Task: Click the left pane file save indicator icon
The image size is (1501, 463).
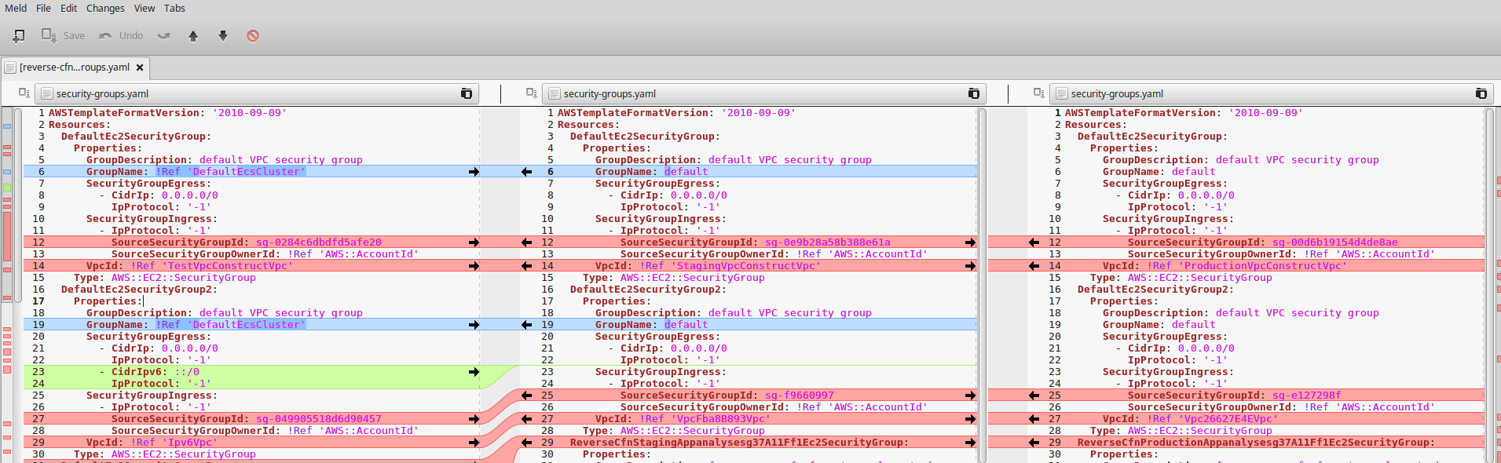Action: point(24,93)
